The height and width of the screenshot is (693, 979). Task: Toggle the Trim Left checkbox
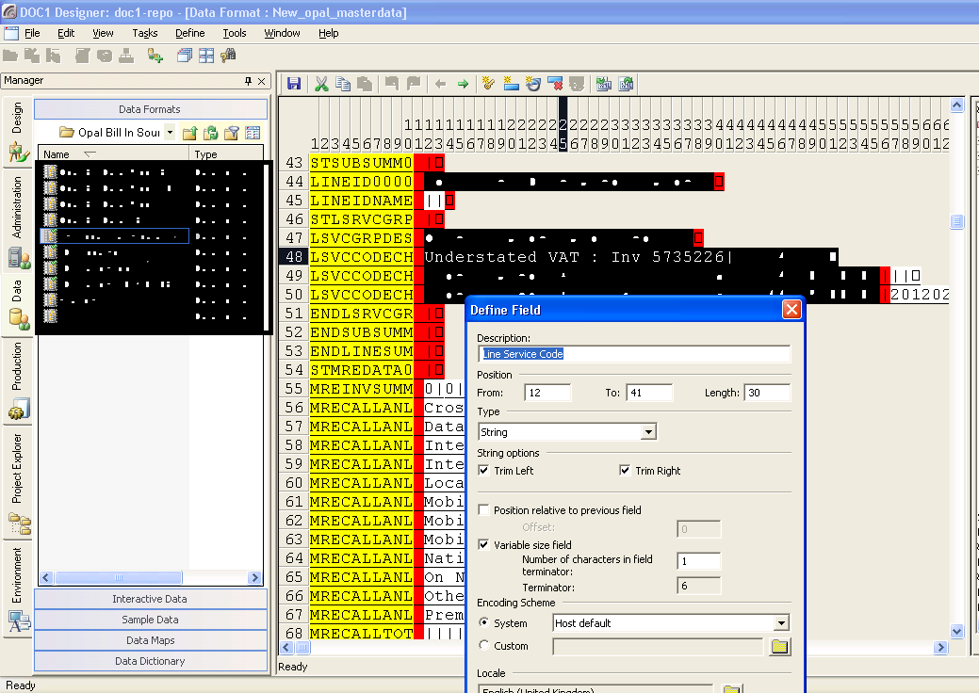(x=483, y=470)
